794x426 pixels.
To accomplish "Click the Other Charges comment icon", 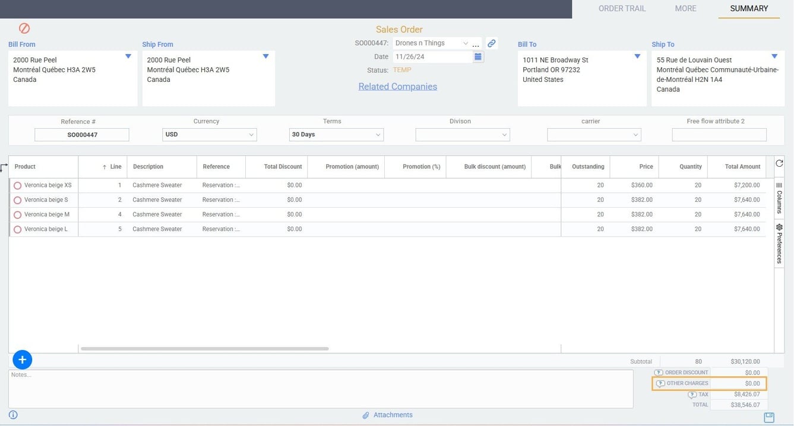I will (660, 384).
